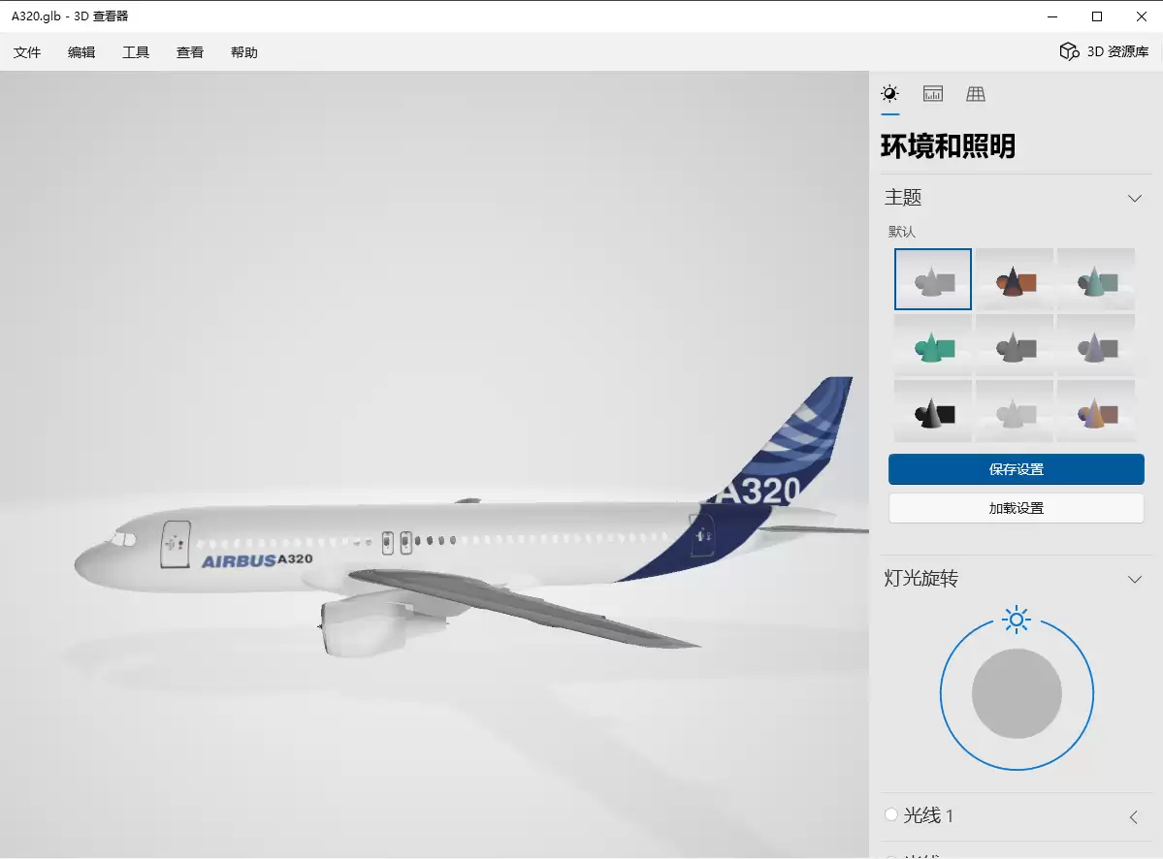Apply the black shapes theme
The image size is (1163, 859).
(x=933, y=411)
